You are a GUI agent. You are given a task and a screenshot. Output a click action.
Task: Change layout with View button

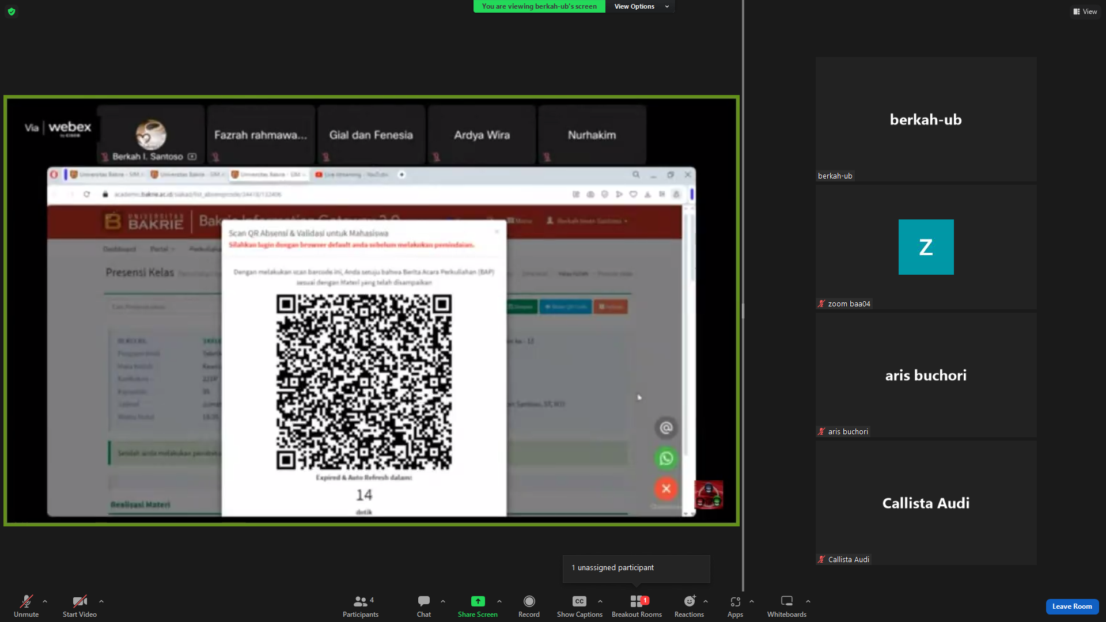pos(1085,12)
